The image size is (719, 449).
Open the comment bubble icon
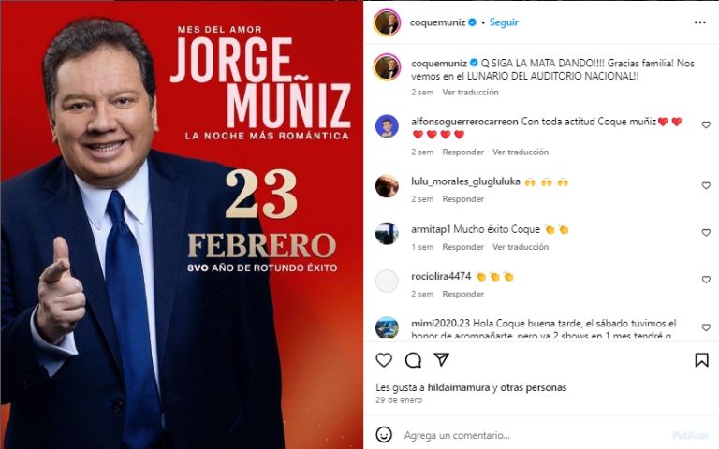(x=413, y=360)
